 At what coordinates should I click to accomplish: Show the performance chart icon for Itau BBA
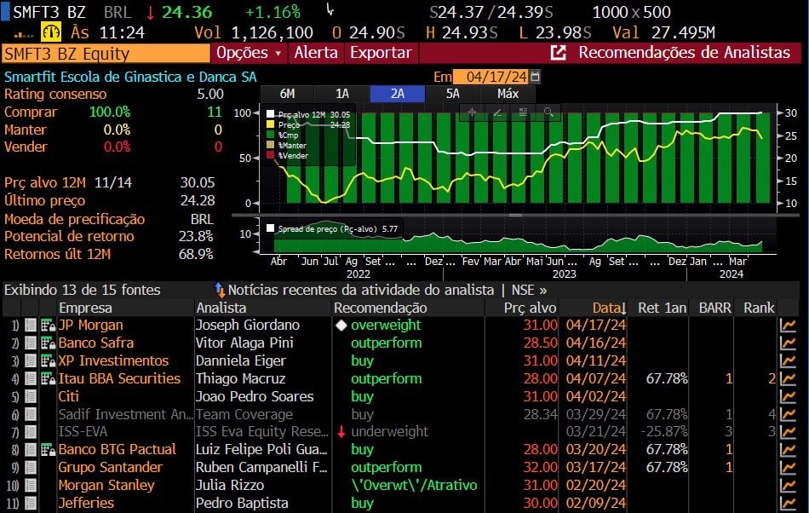pos(788,378)
